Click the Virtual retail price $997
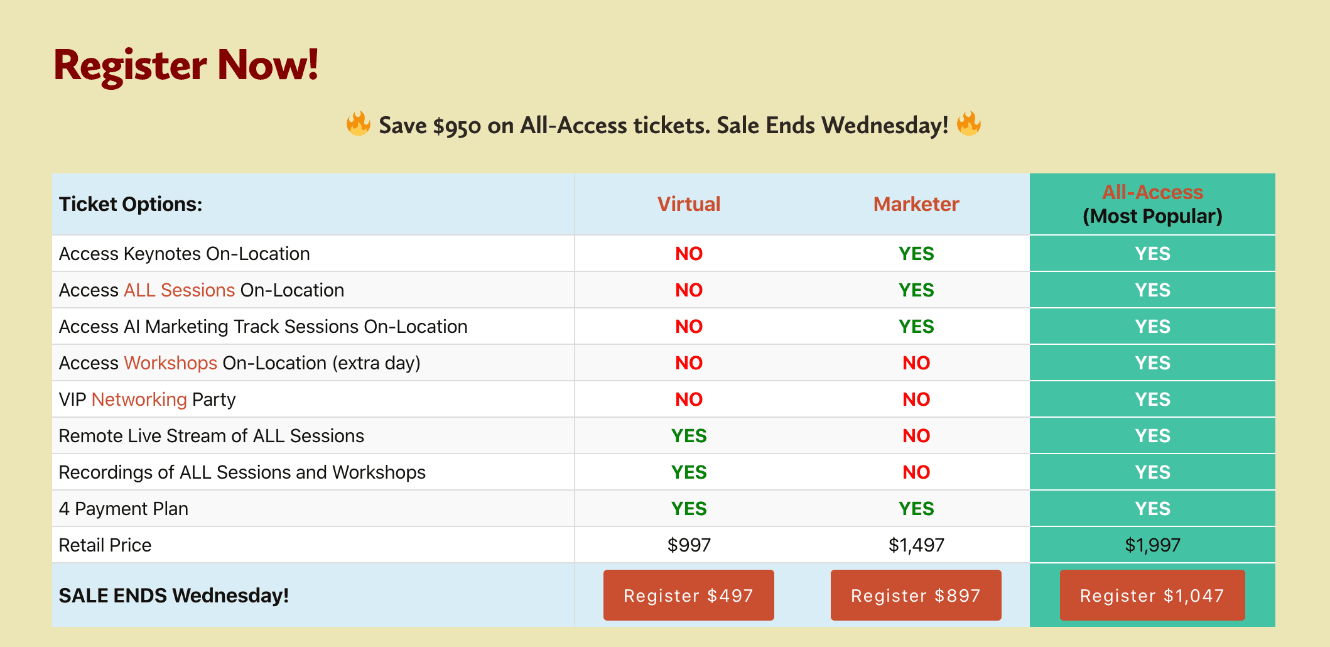This screenshot has height=647, width=1330. click(x=688, y=545)
